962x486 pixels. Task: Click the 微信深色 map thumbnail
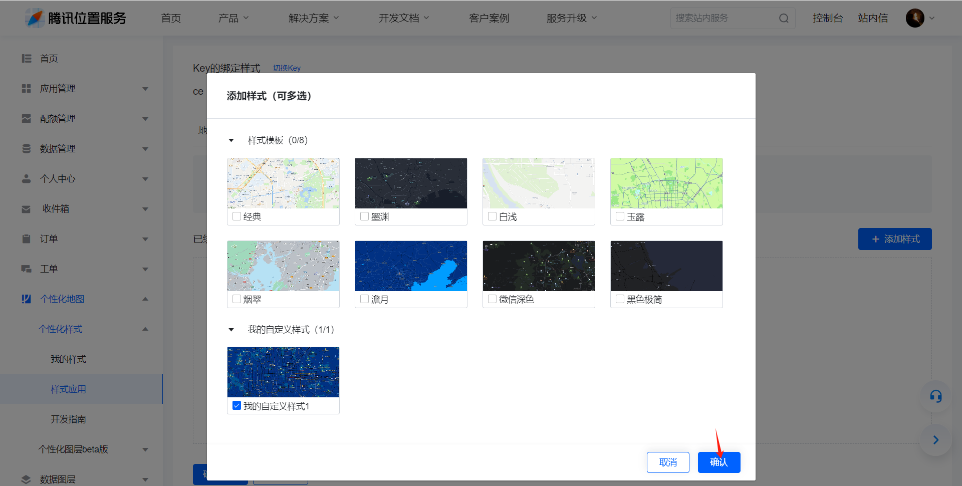(539, 266)
